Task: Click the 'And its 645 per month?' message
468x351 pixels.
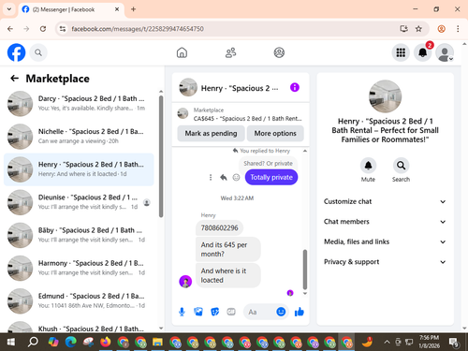Action: 228,249
